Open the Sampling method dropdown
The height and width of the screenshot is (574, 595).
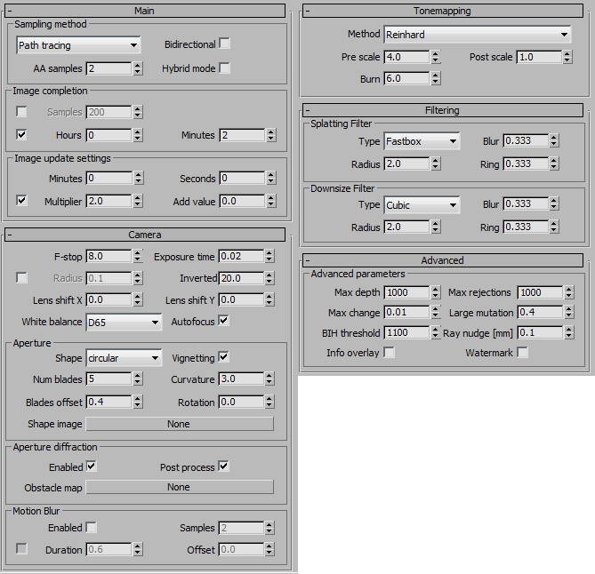coord(78,44)
